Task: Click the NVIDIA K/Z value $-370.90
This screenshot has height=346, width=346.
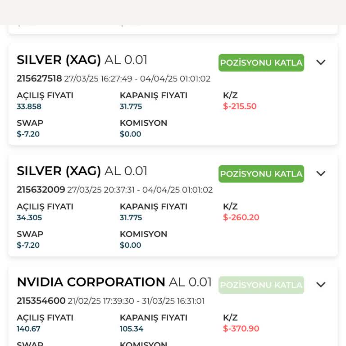Action: pos(241,328)
